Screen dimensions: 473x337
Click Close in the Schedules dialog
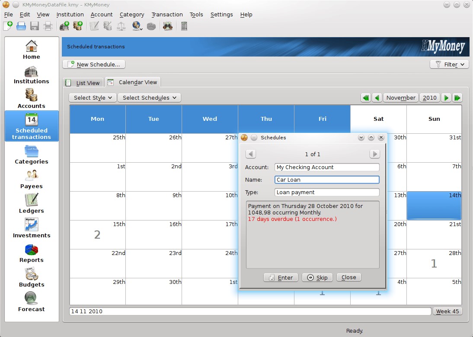tap(349, 277)
